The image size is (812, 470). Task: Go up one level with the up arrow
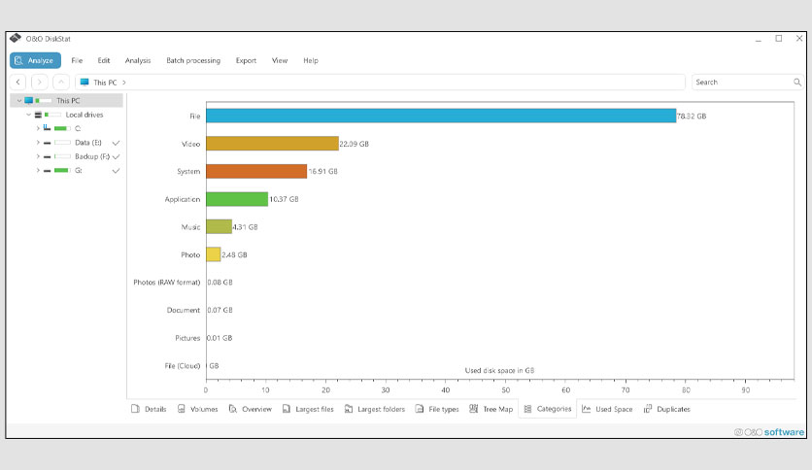tap(61, 82)
